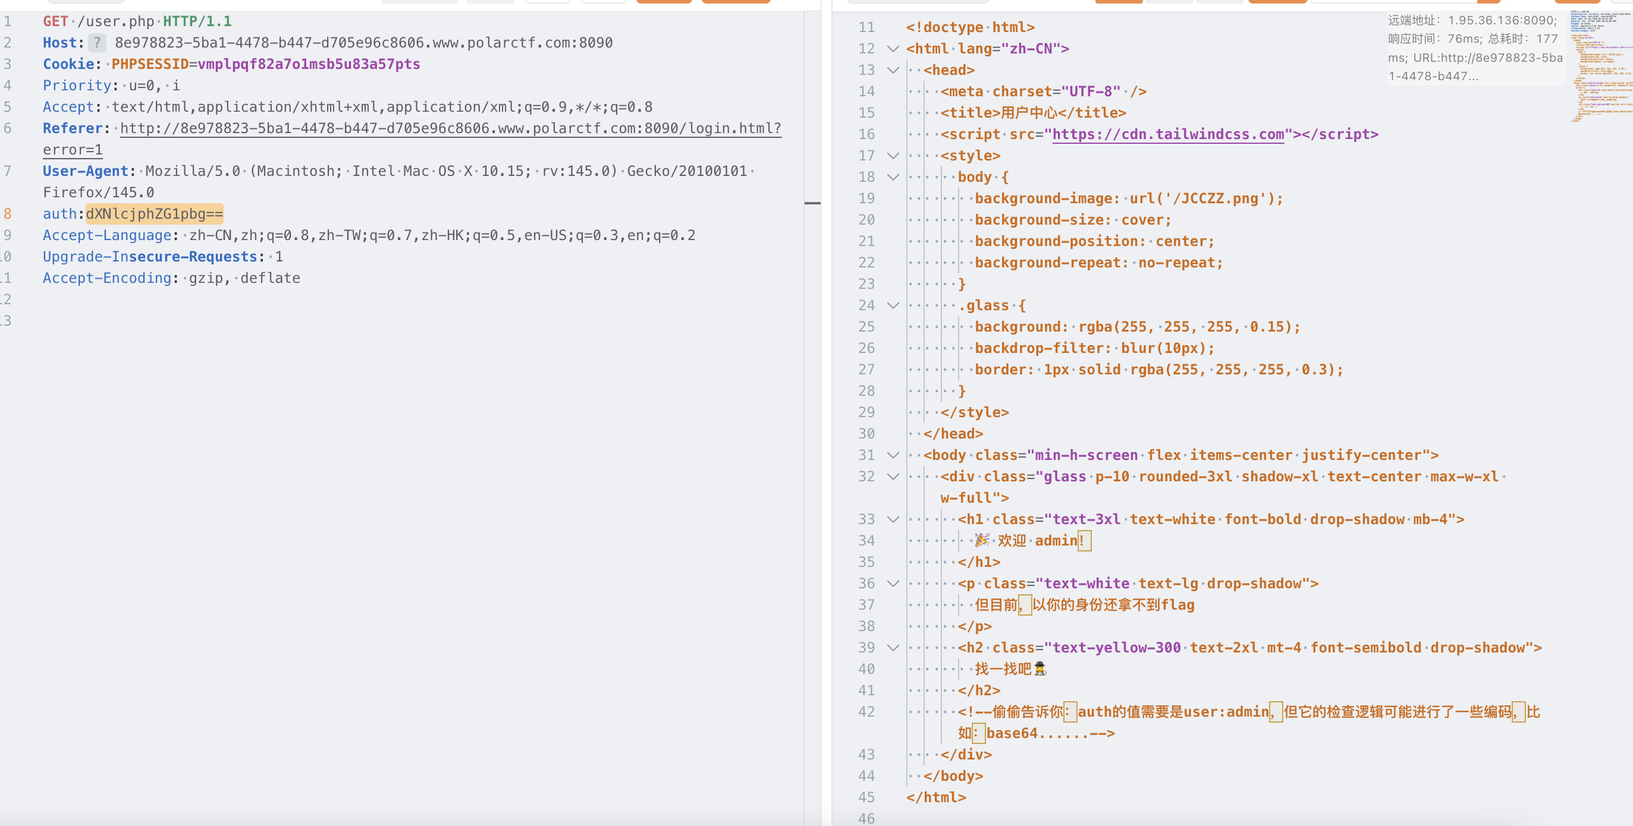Collapse the div glass p-10 element

(893, 477)
